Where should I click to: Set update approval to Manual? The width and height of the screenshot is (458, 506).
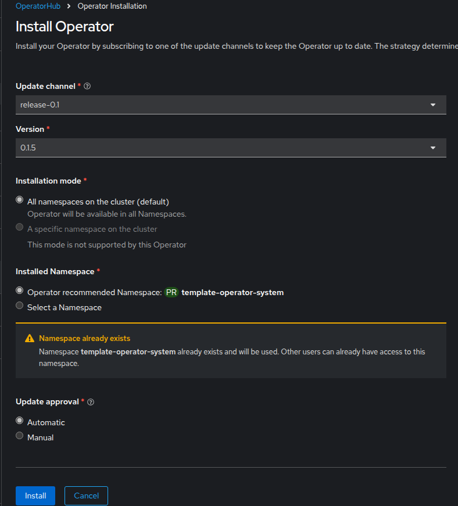20,436
